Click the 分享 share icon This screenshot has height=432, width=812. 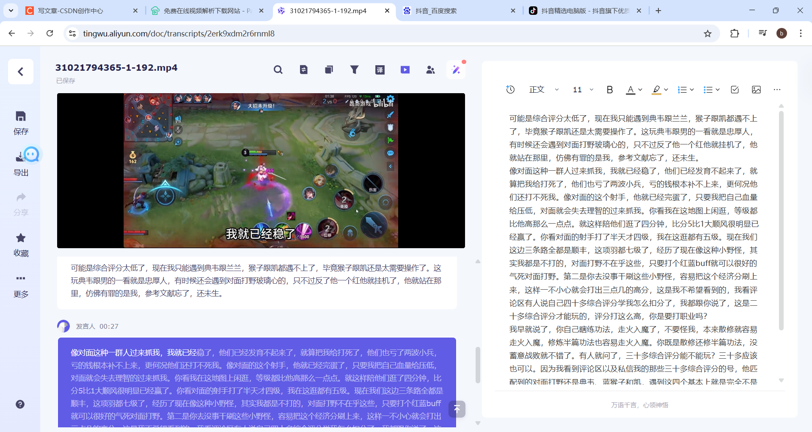(x=21, y=197)
